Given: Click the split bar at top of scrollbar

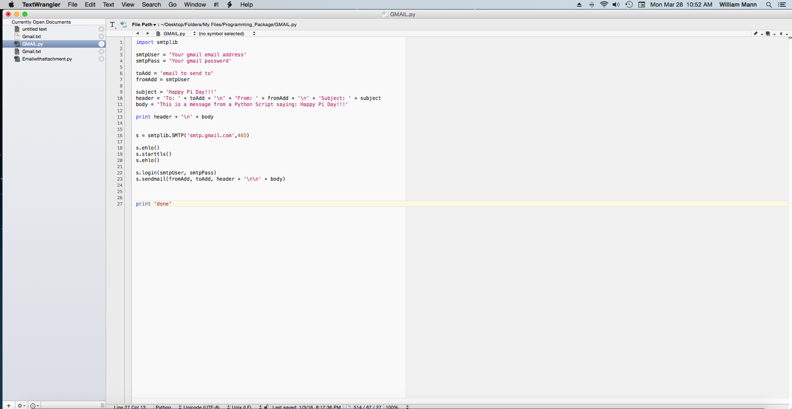Looking at the screenshot, I should [x=790, y=38].
